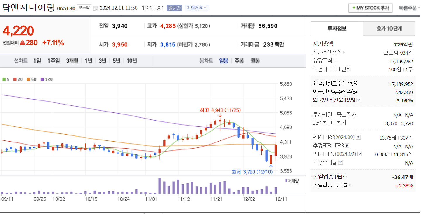Click the help icon next to PBR BPS (2024.09)
The image size is (421, 214).
[360, 154]
